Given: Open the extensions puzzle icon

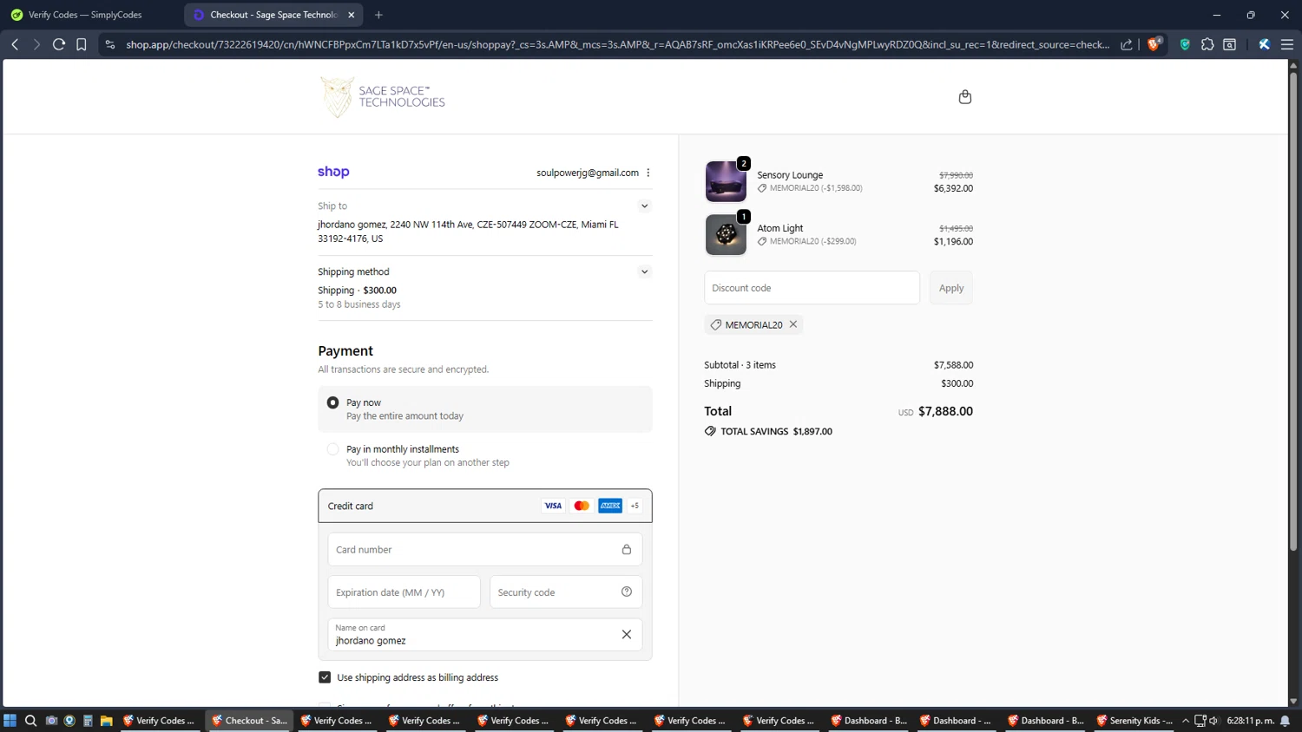Looking at the screenshot, I should pos(1207,44).
